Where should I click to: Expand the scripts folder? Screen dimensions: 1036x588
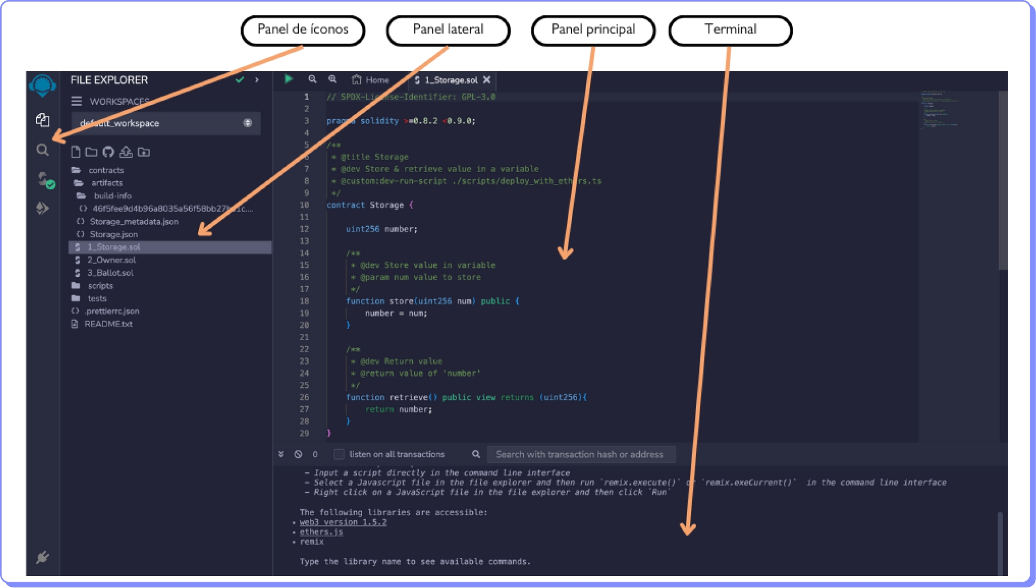(100, 286)
